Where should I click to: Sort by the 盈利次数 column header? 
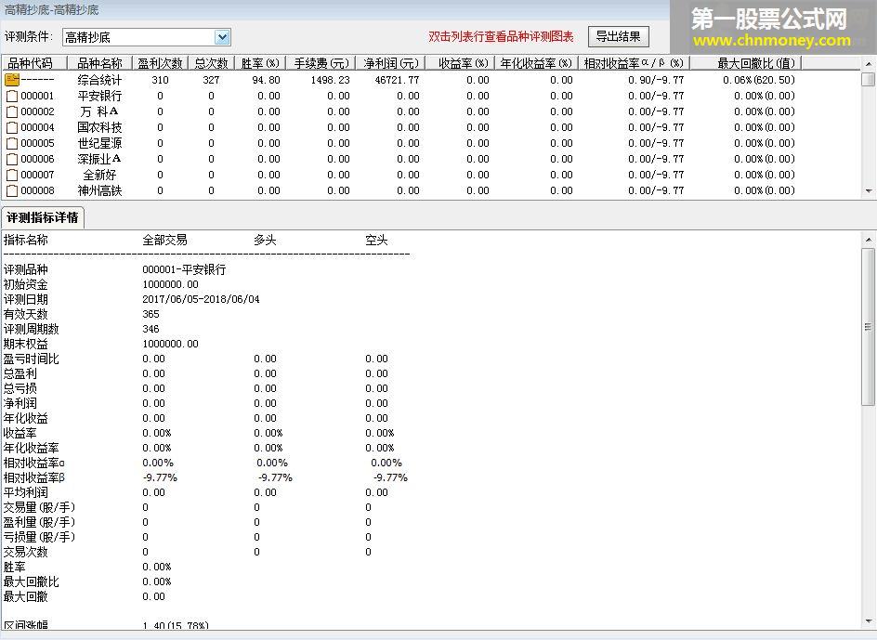[160, 63]
